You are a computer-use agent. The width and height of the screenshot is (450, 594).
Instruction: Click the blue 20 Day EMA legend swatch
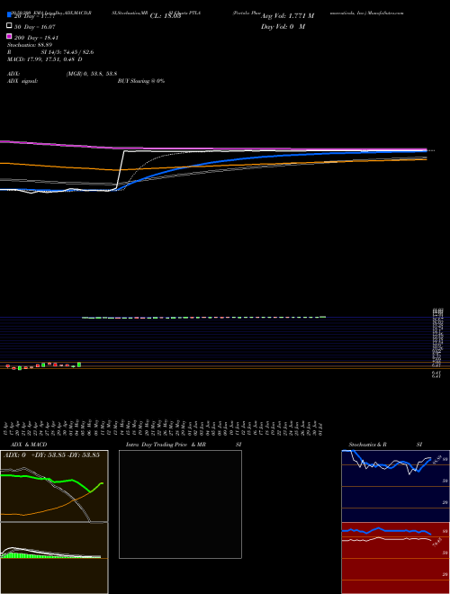tap(9, 15)
